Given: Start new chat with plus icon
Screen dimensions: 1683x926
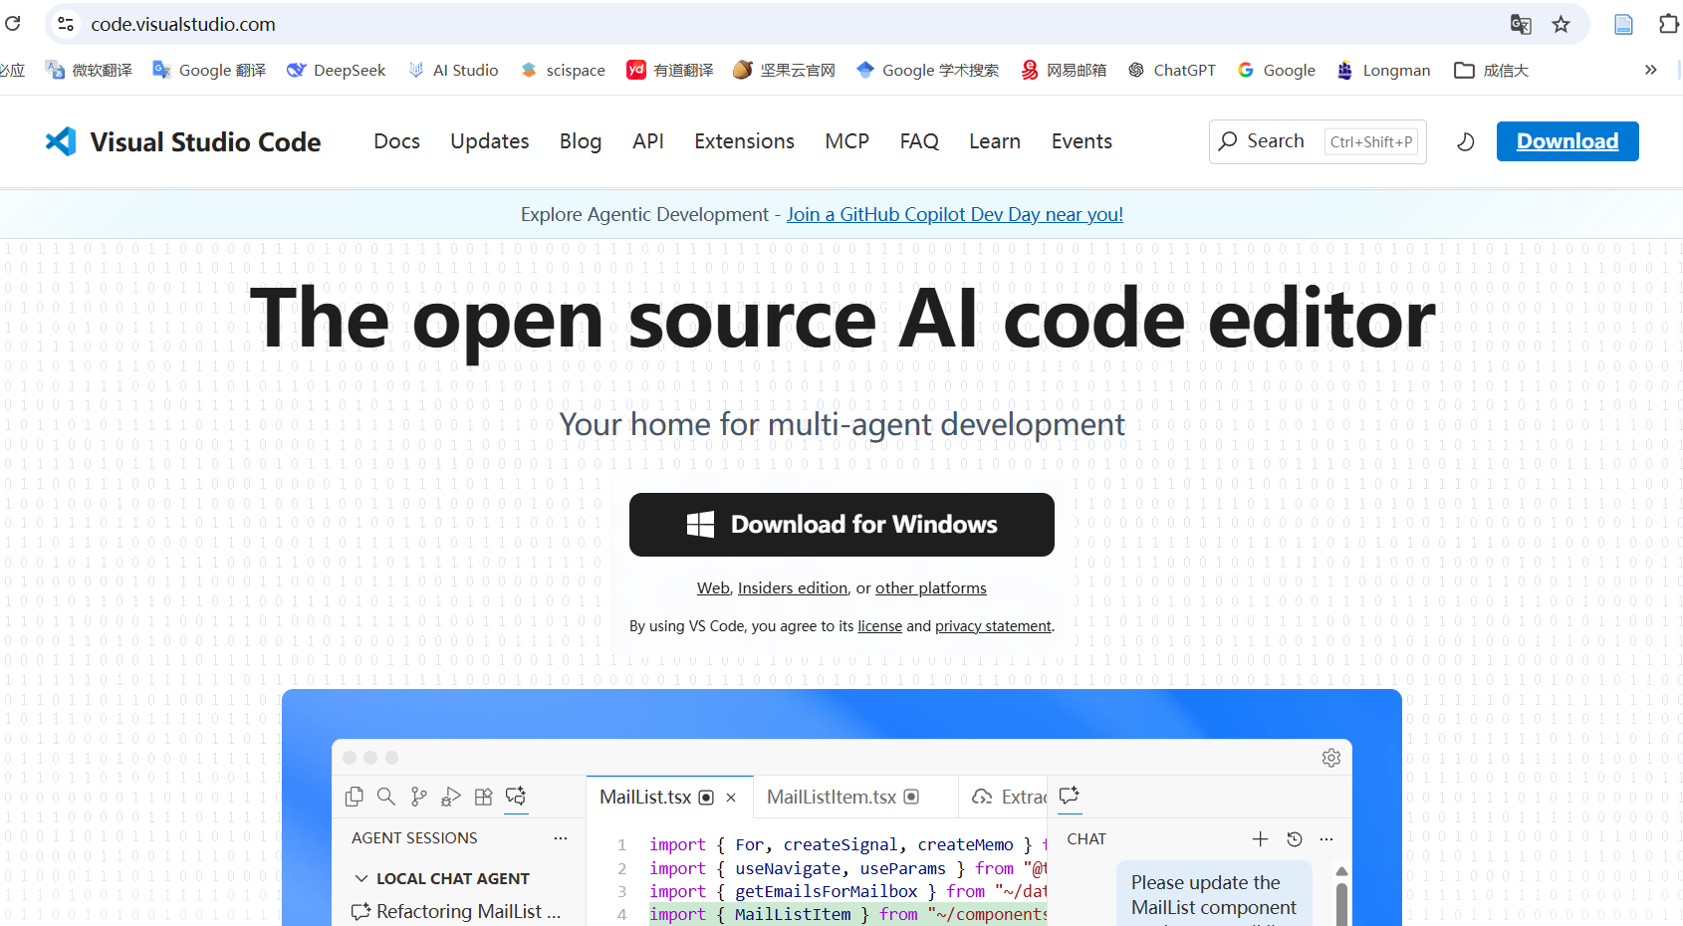Looking at the screenshot, I should click(x=1260, y=839).
